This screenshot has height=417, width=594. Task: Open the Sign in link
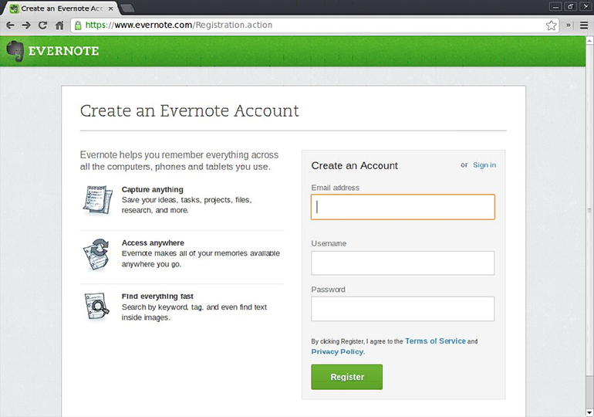[484, 165]
